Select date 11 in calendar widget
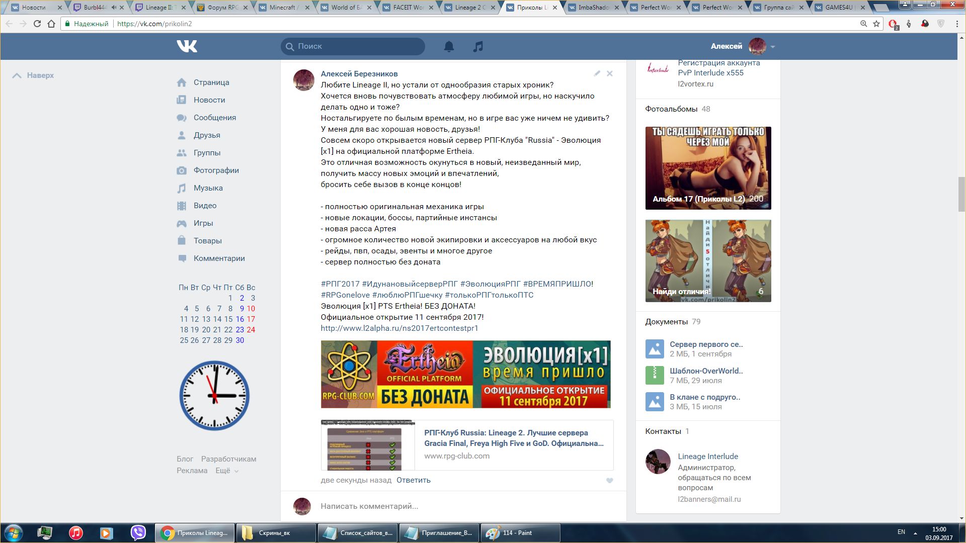The image size is (966, 543). 184,319
